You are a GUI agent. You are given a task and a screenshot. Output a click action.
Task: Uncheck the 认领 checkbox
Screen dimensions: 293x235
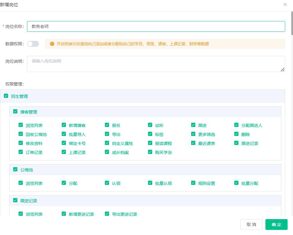point(107,183)
